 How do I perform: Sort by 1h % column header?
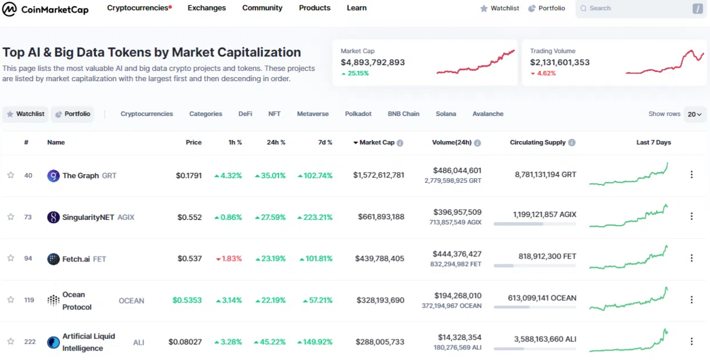[235, 143]
